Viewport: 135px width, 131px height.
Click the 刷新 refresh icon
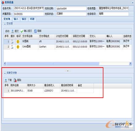tap(35, 31)
